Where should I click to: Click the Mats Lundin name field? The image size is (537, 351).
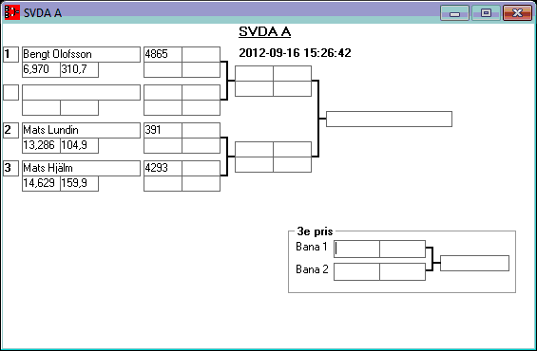click(81, 130)
